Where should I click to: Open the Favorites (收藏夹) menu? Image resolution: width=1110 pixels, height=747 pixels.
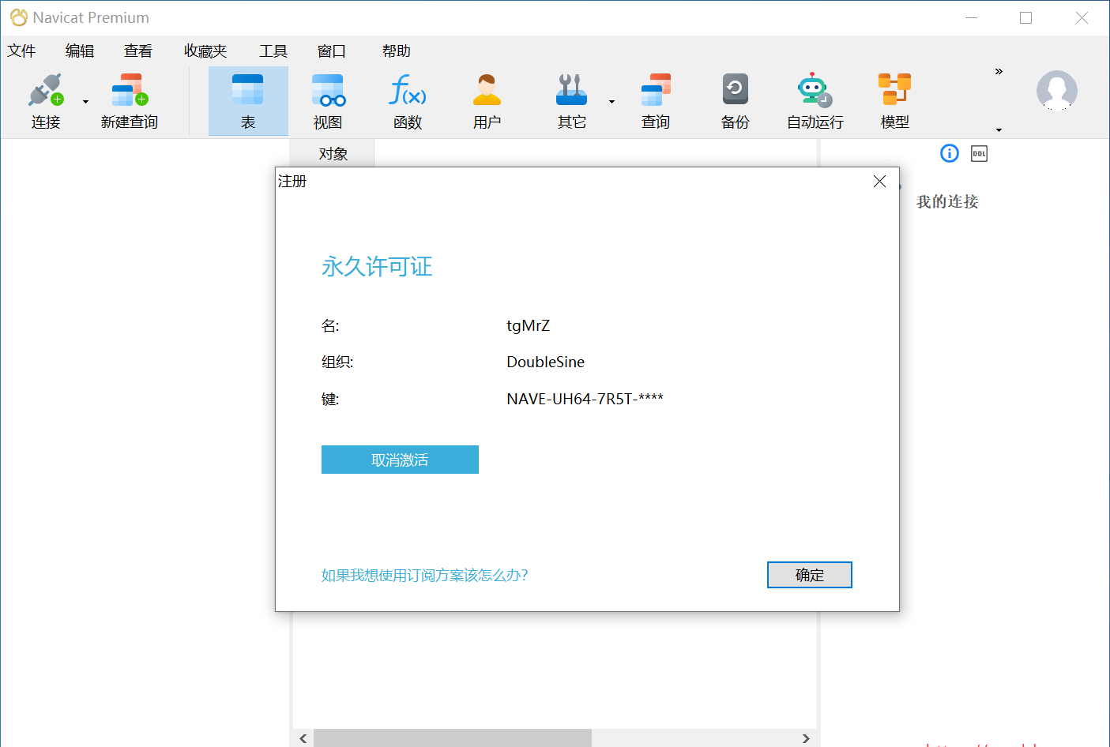click(205, 51)
